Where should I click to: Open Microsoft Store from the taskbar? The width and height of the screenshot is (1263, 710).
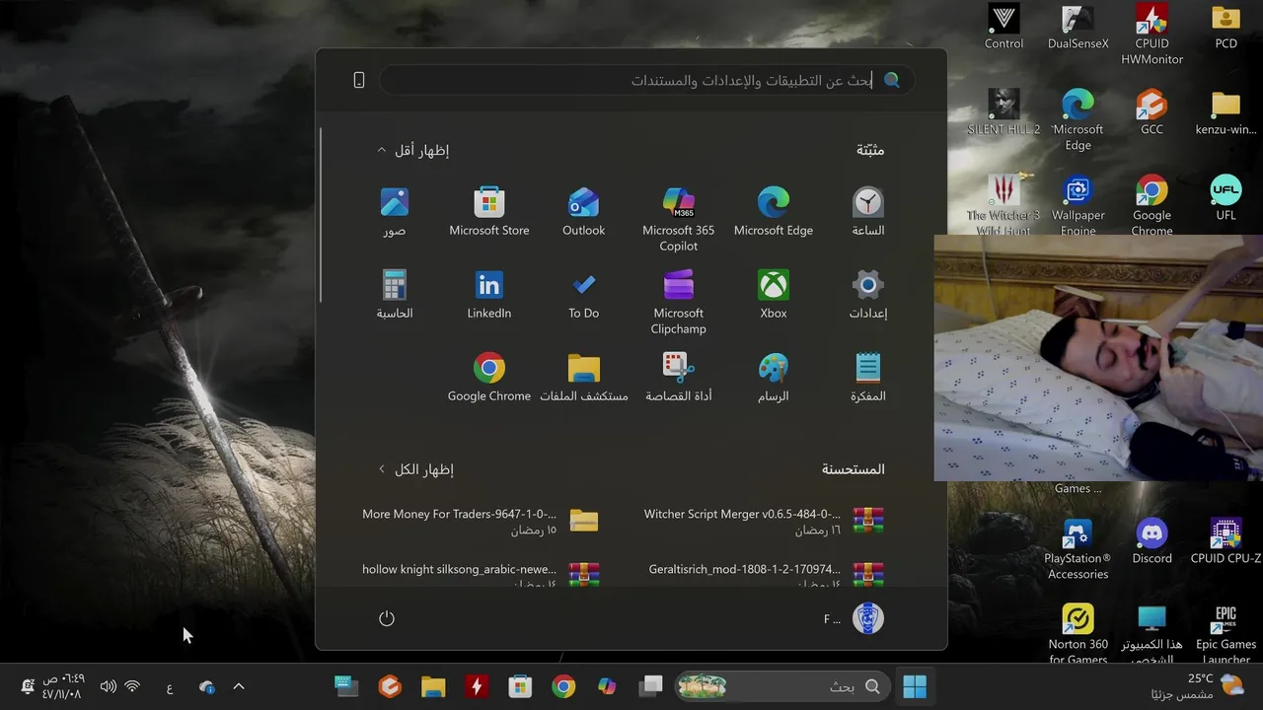coord(520,686)
